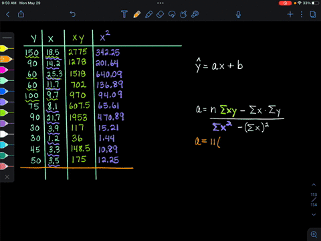Tap the xy value 2775
Screen dimensions: 321x241
(78, 52)
